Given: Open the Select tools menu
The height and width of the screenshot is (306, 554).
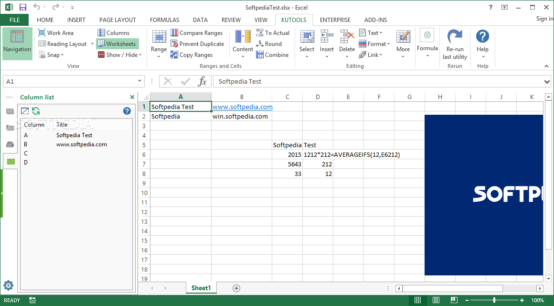Looking at the screenshot, I should click(x=307, y=44).
